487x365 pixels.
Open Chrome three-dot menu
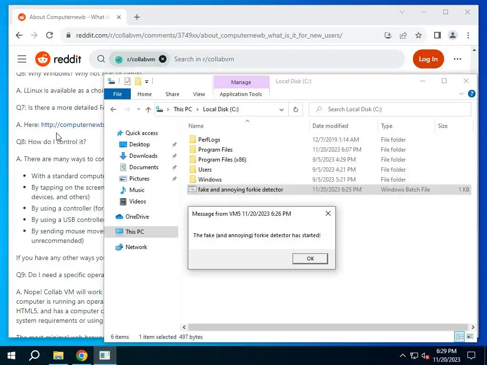pos(468,35)
